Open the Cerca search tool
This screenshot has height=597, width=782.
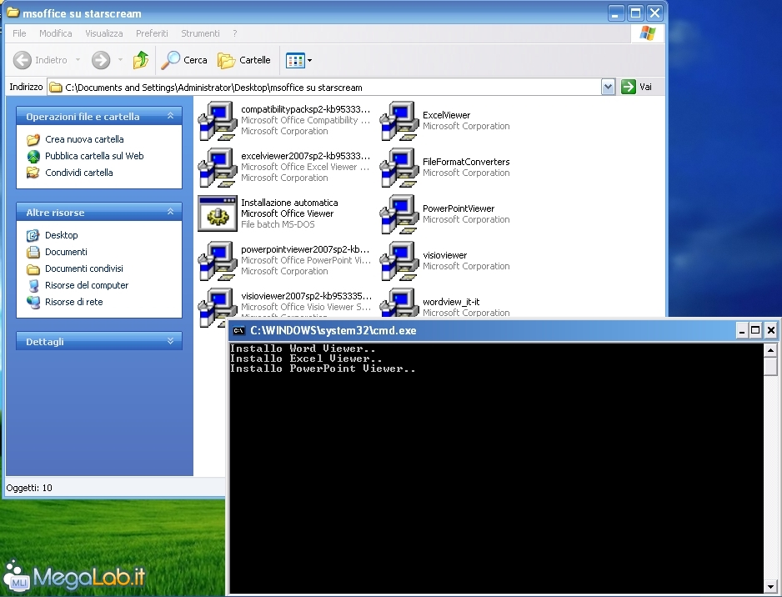click(x=184, y=60)
